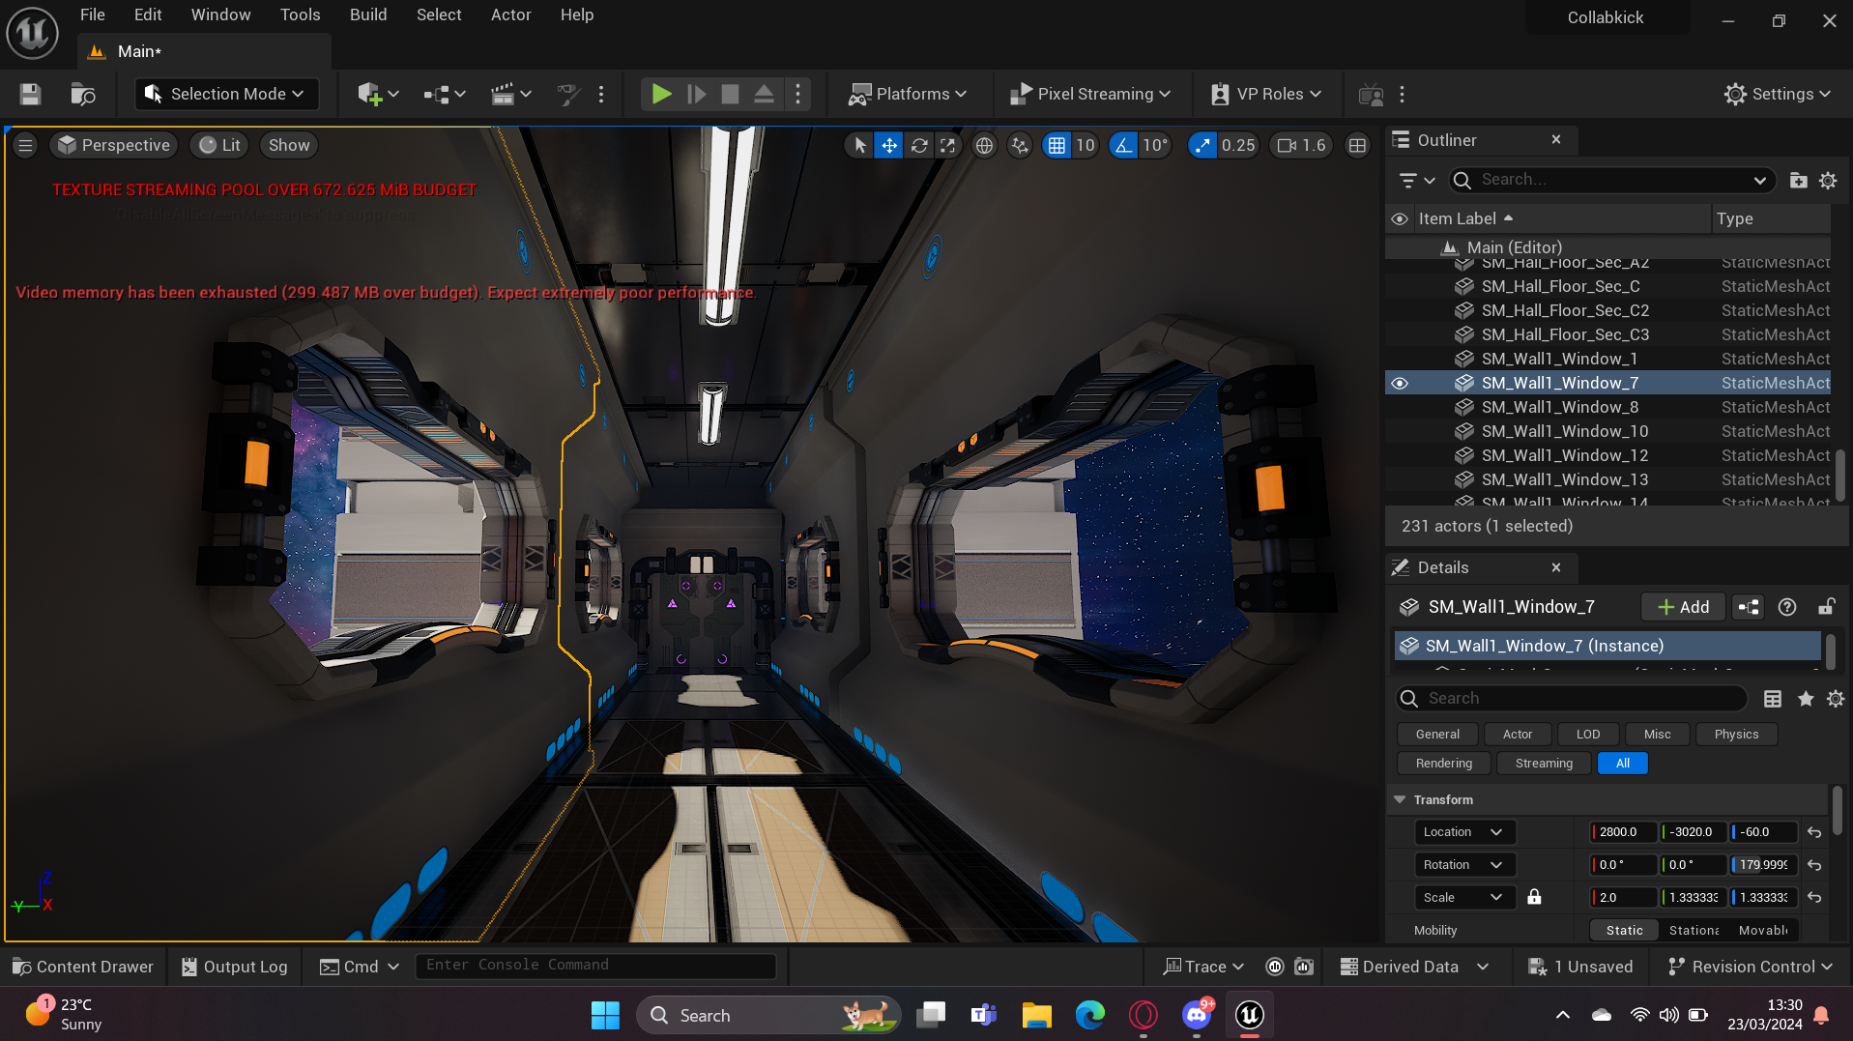Screen dimensions: 1853x1041
Task: Open the Edit menu
Action: coord(148,14)
